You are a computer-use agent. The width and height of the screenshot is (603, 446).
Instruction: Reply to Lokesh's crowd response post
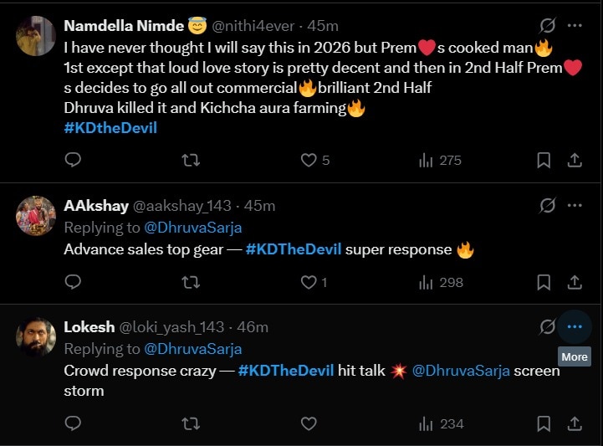click(73, 423)
